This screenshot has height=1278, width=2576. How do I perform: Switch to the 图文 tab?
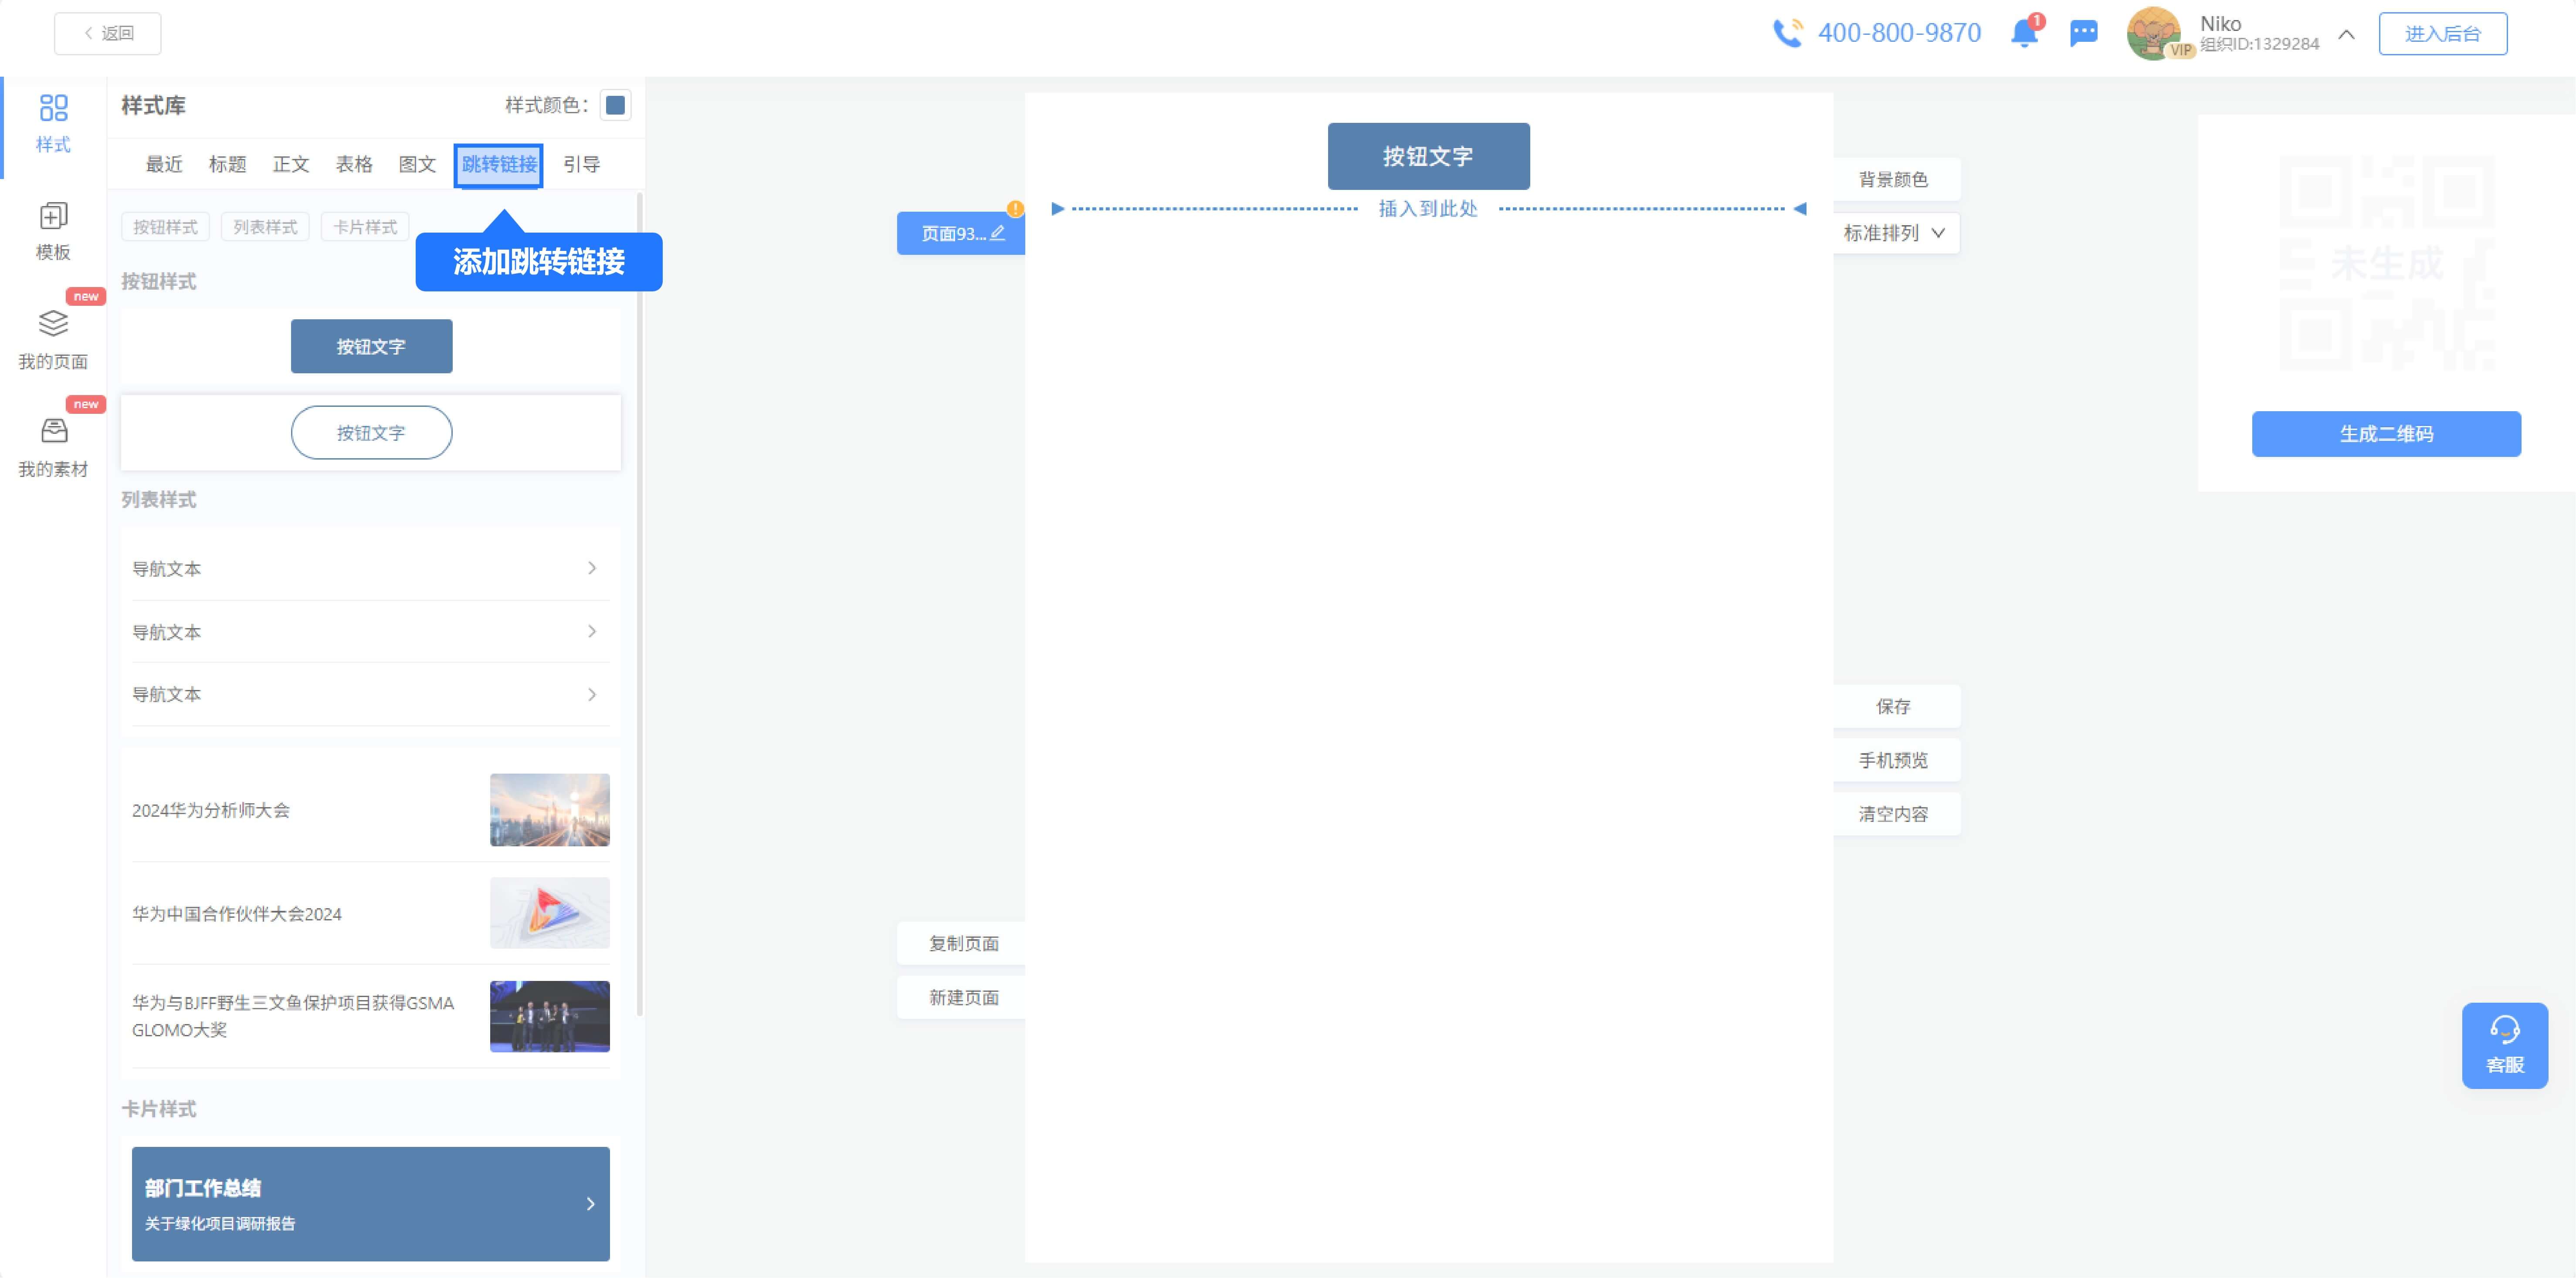pos(417,164)
